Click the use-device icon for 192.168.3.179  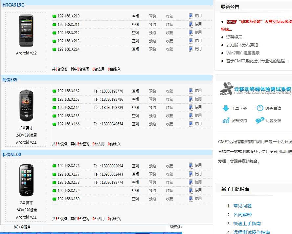point(191,190)
